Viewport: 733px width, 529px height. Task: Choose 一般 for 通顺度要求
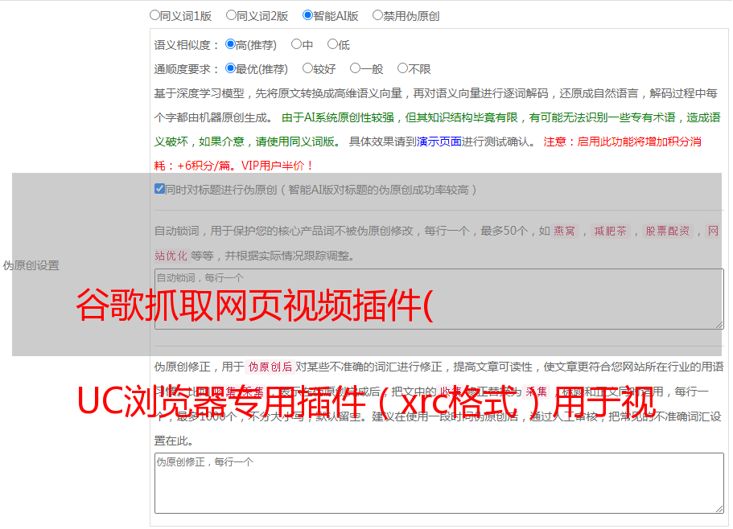(x=355, y=68)
